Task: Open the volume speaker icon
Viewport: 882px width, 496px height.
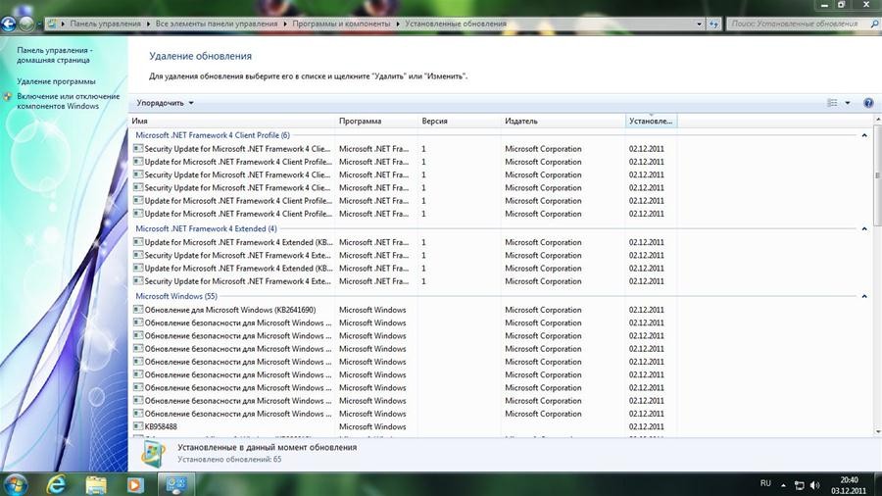Action: (815, 485)
